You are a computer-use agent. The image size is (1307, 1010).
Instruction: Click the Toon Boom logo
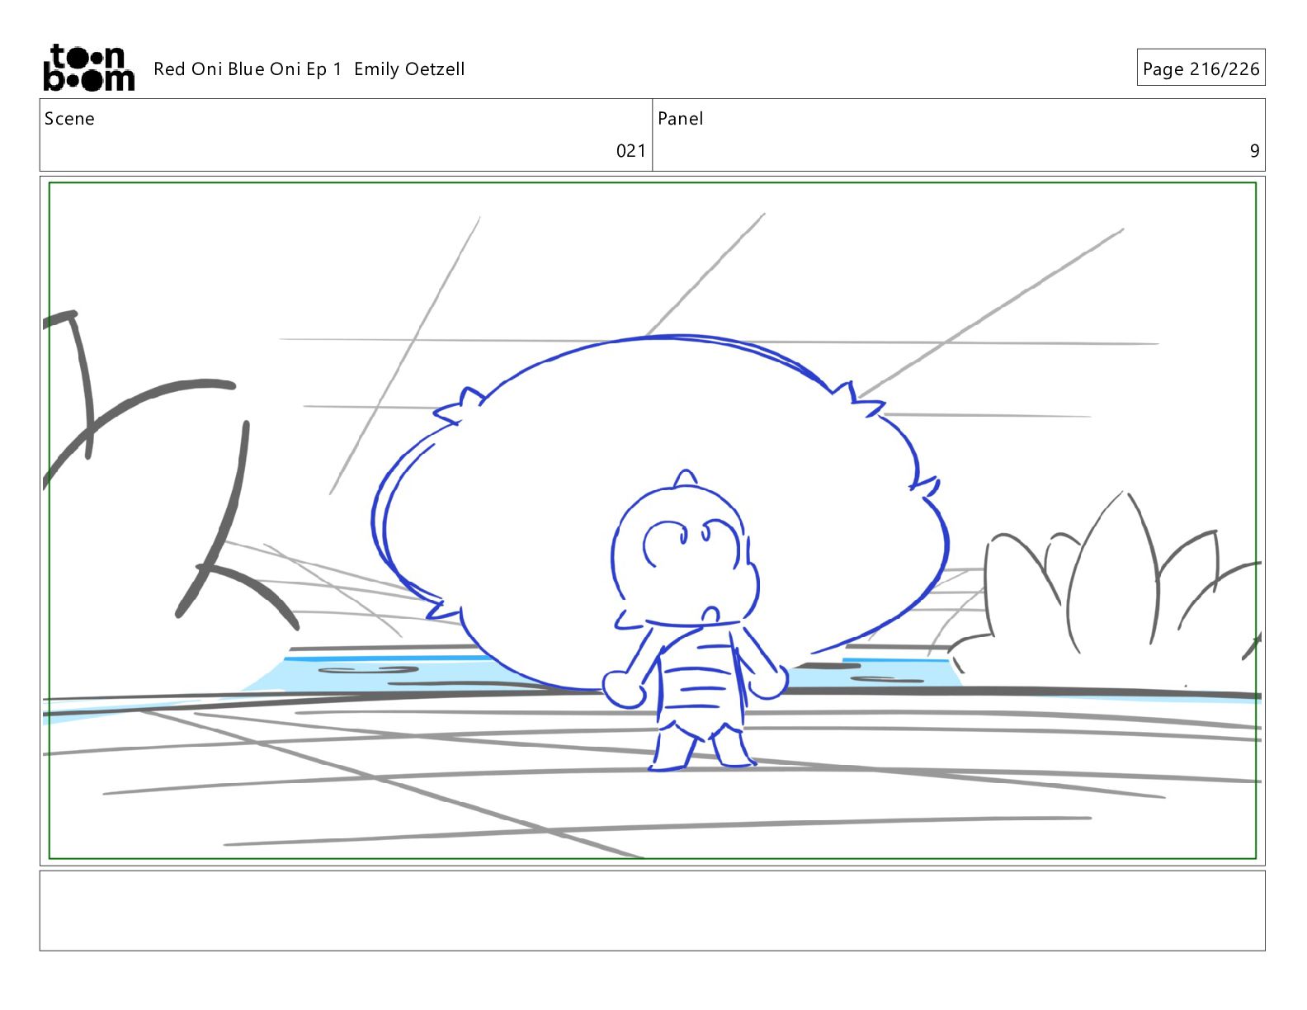88,68
